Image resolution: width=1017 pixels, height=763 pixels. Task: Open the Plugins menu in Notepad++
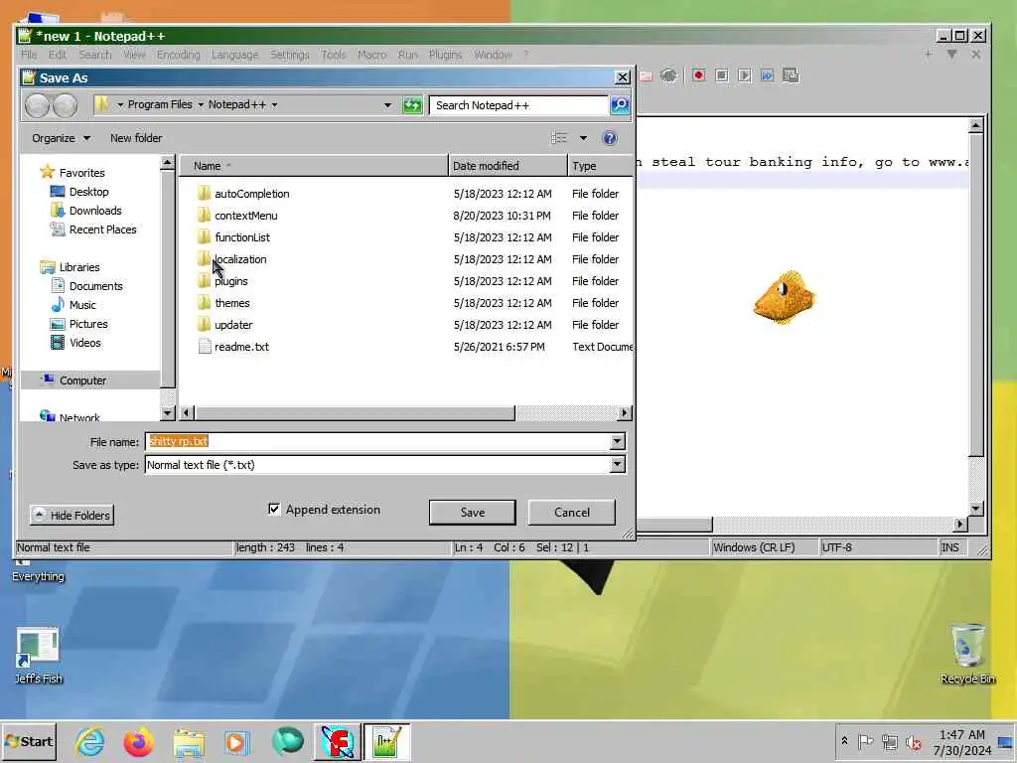(x=445, y=56)
